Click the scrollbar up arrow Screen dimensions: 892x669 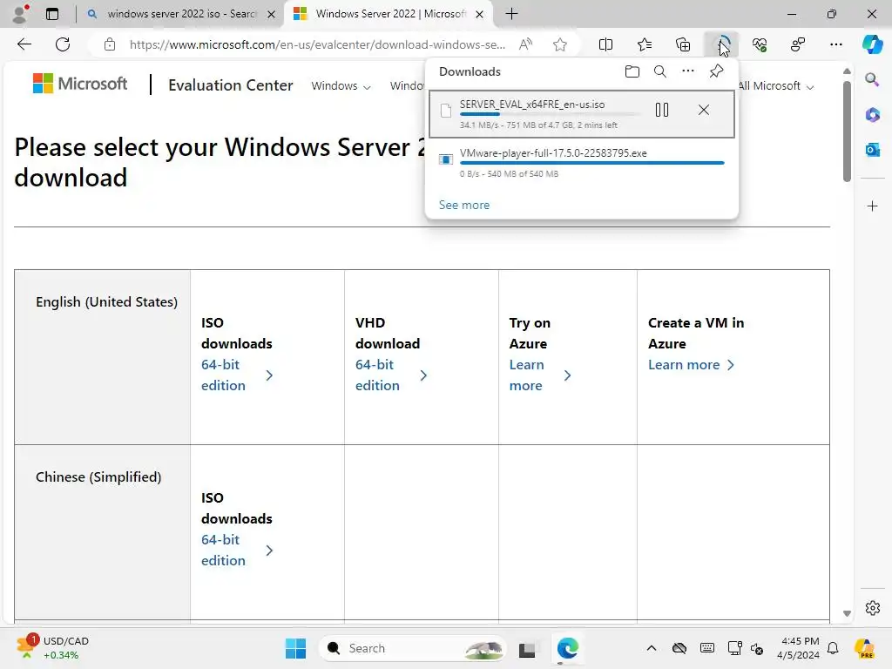click(x=847, y=71)
